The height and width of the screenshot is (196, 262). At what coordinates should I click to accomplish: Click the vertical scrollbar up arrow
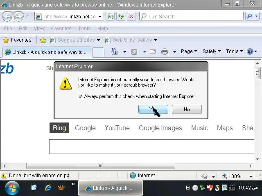[x=257, y=63]
